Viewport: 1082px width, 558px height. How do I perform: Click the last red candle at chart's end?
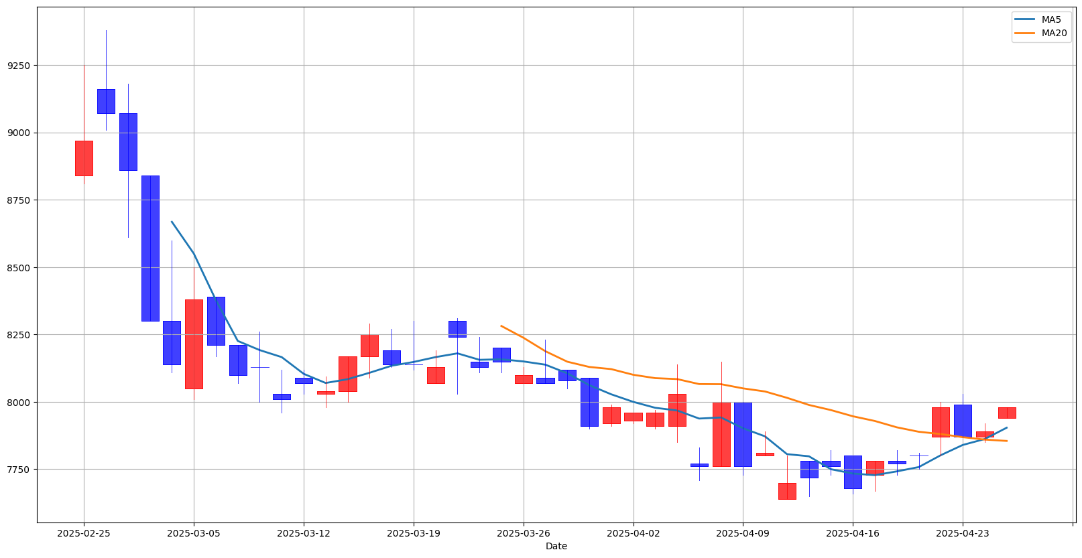point(1007,413)
